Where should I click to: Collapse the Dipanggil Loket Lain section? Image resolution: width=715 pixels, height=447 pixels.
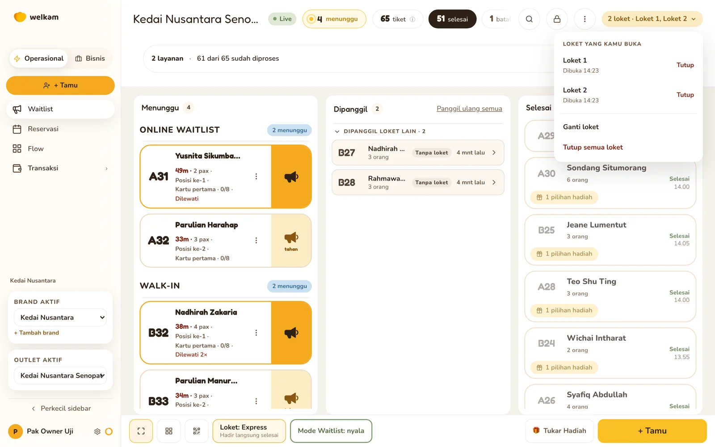tap(380, 131)
